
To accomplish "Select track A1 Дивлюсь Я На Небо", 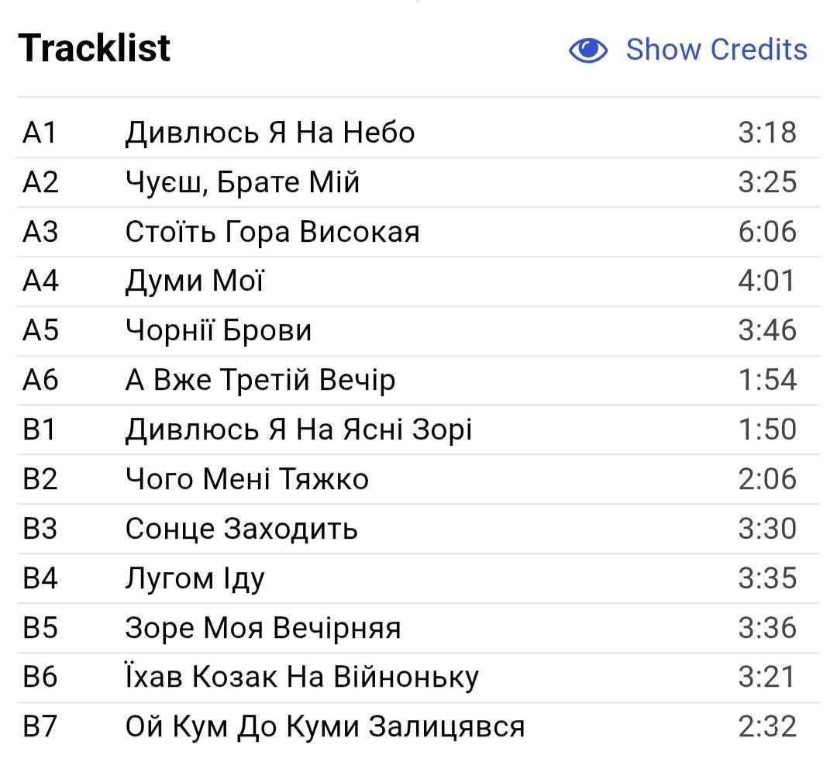I will tap(418, 133).
